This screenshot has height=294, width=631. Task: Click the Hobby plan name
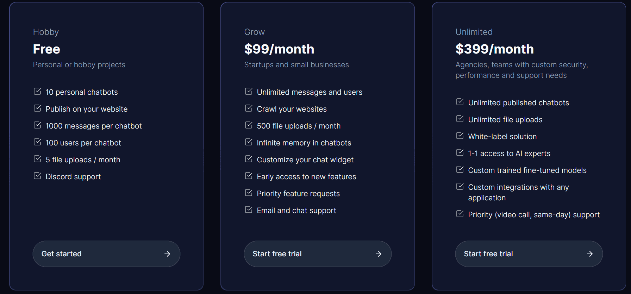coord(46,32)
